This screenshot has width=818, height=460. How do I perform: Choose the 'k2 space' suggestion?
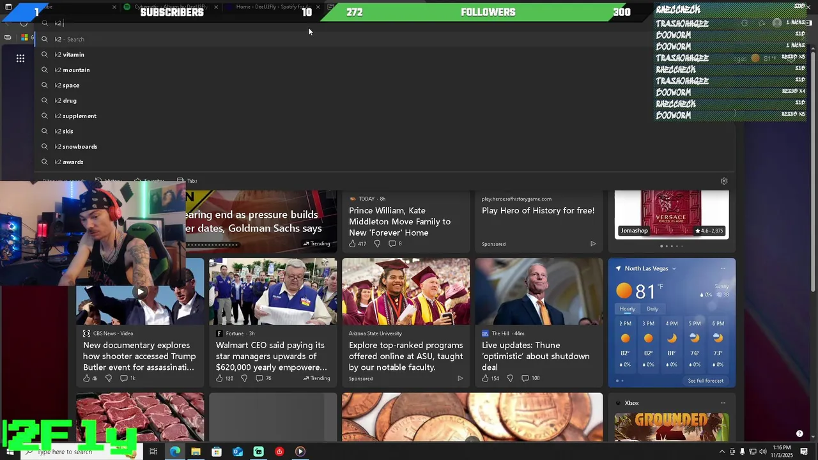coord(67,85)
